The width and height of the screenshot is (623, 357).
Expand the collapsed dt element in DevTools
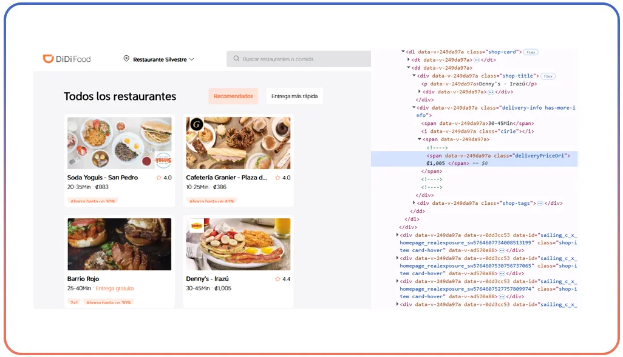click(x=409, y=61)
